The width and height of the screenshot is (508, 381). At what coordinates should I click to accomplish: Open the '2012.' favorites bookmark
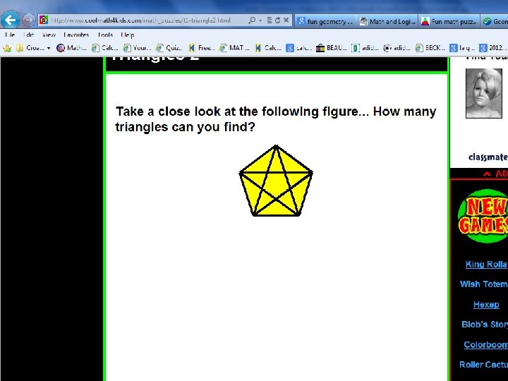click(x=492, y=48)
